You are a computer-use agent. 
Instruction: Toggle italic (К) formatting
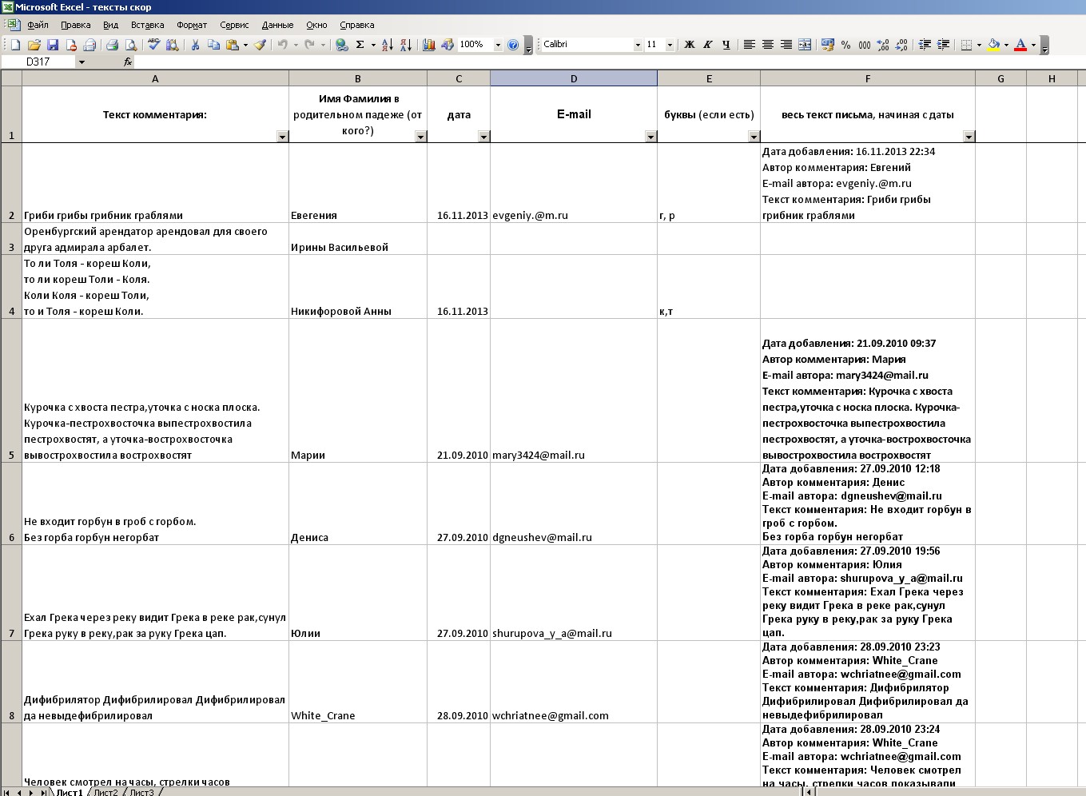707,45
